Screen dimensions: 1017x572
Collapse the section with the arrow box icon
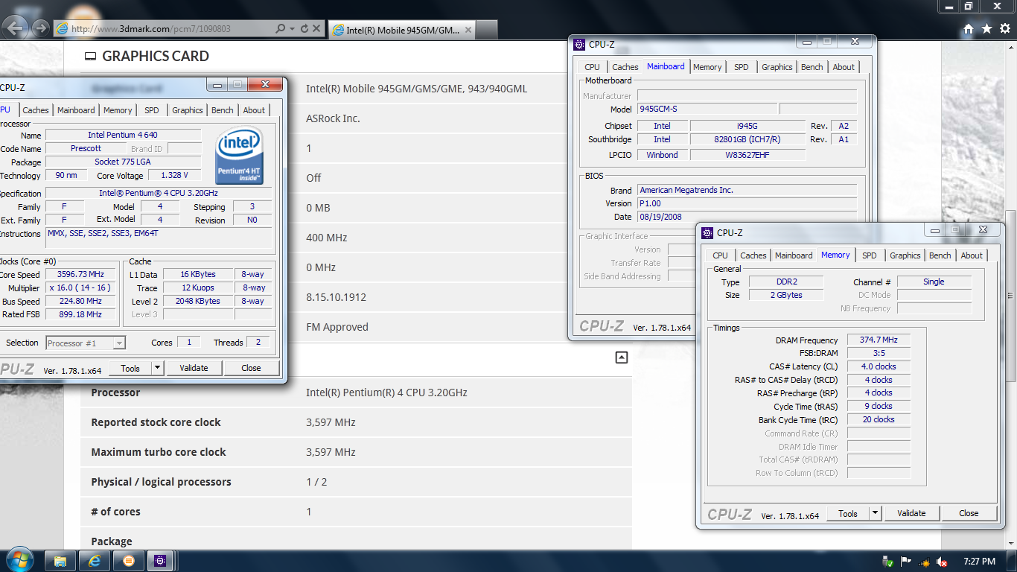click(x=622, y=357)
